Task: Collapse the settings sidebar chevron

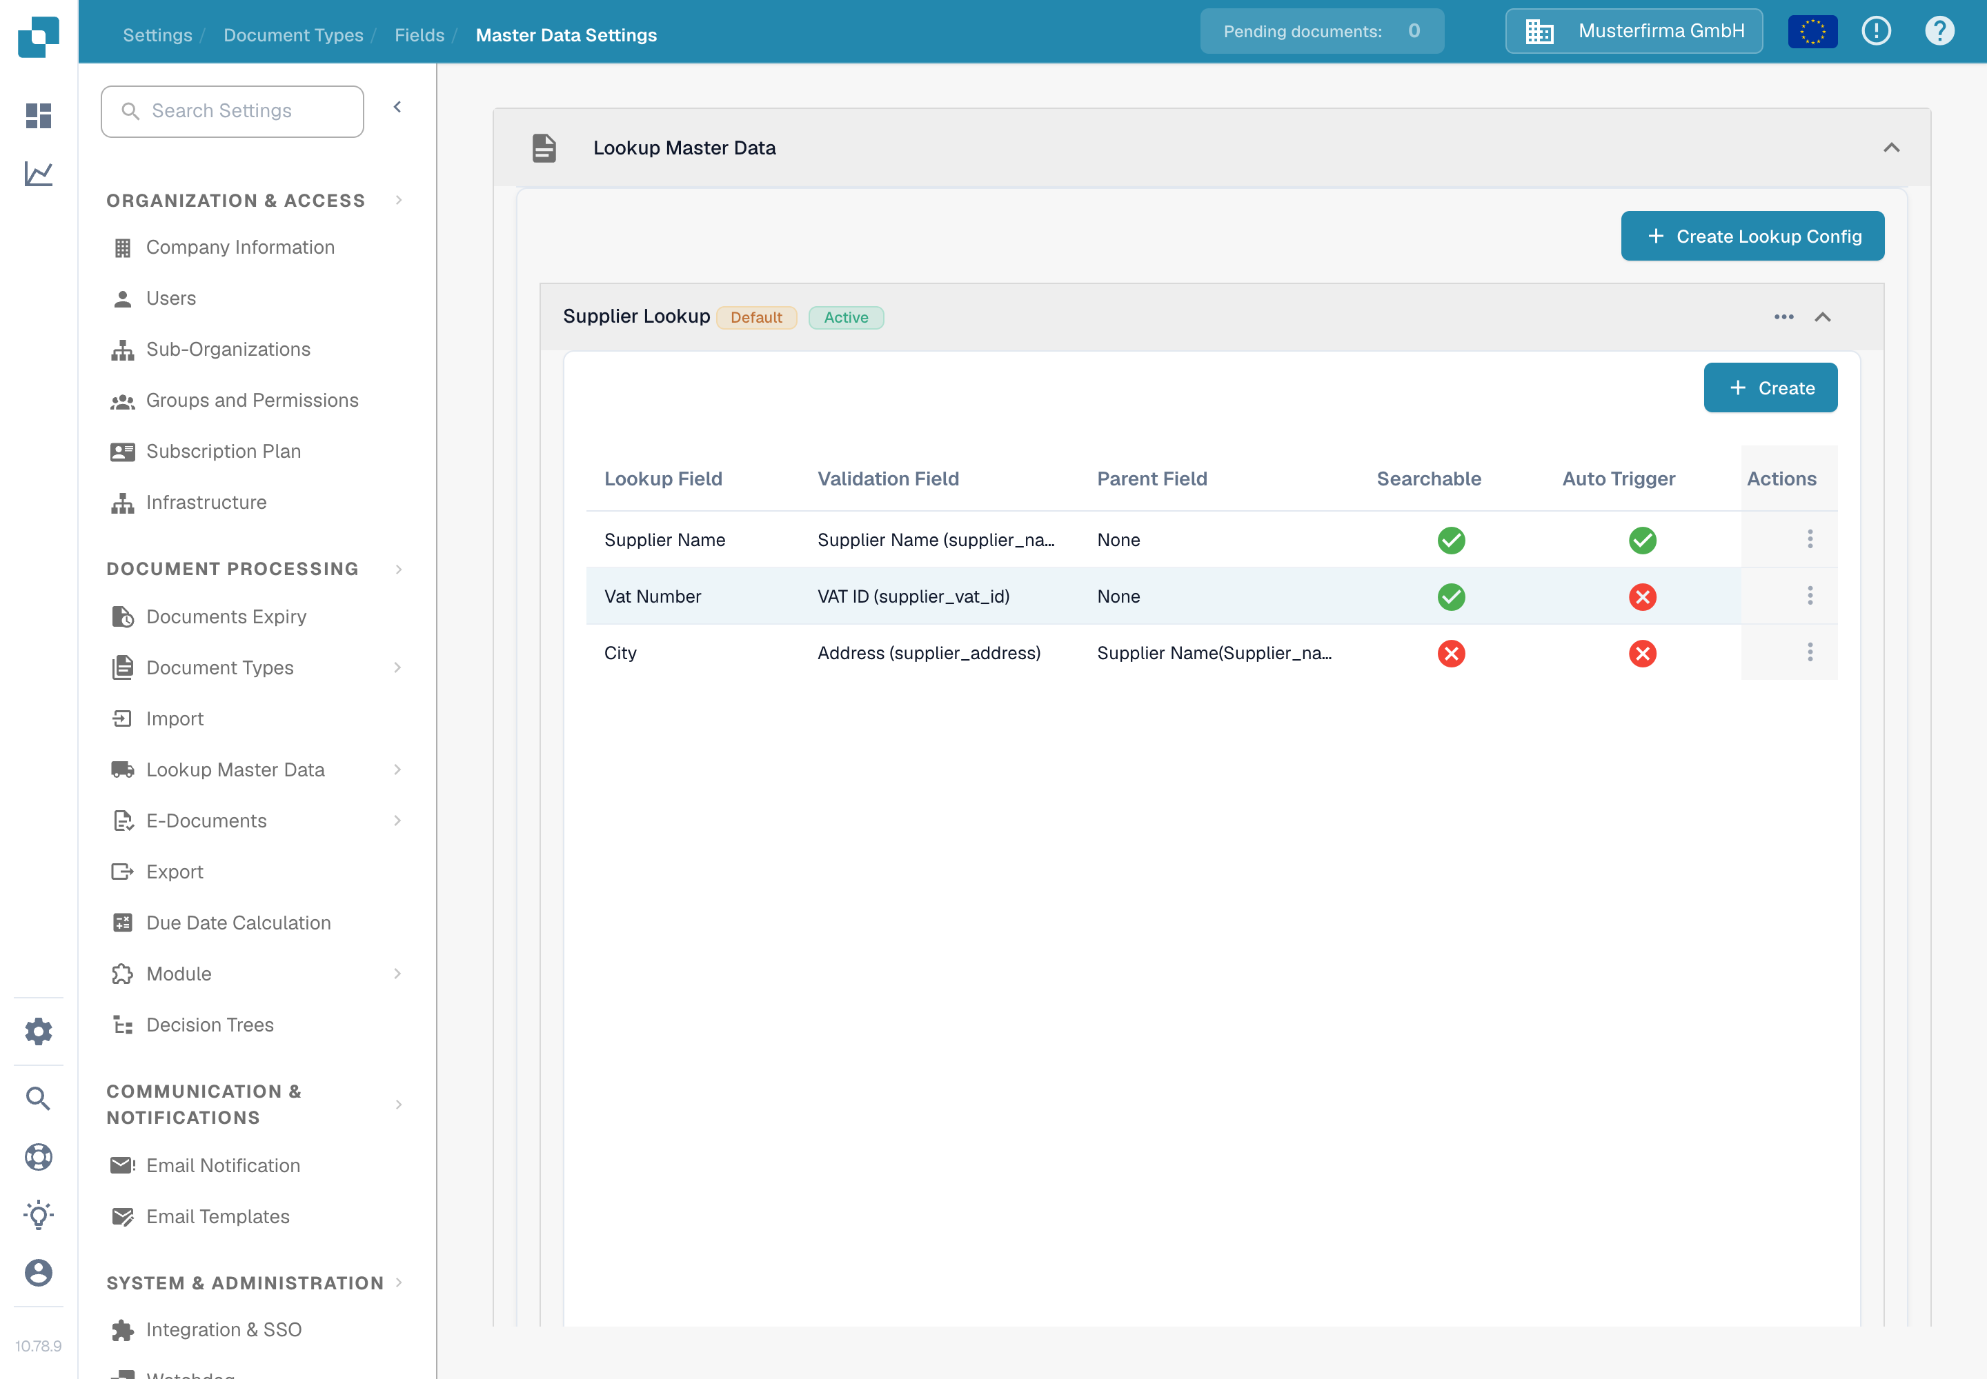Action: (x=397, y=107)
